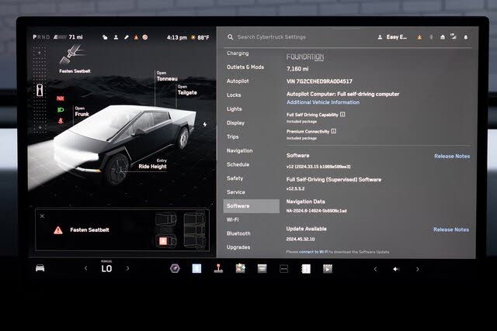Tap the HomeLink garage icon in header
This screenshot has width=497, height=331.
click(443, 37)
